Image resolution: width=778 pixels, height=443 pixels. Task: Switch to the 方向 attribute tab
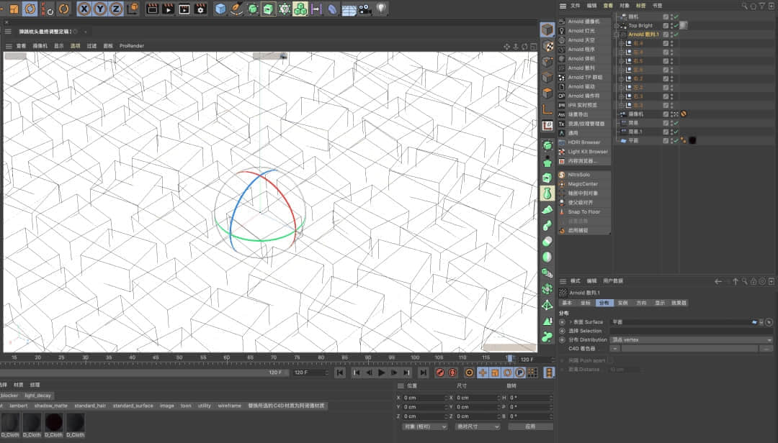(x=641, y=303)
